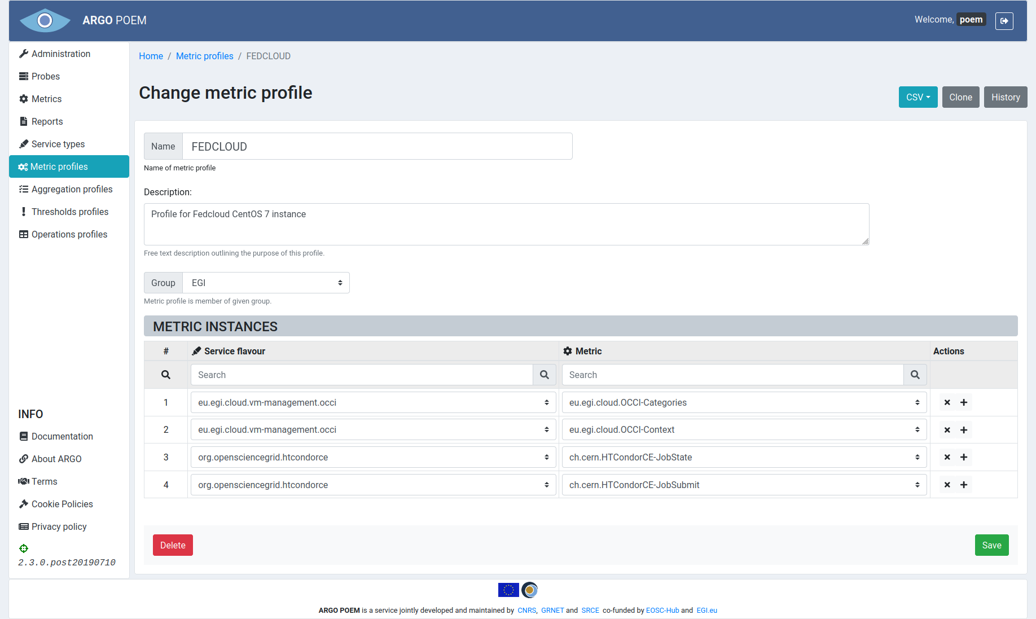Click the search icon in Service flavour search
The width and height of the screenshot is (1036, 619).
click(544, 375)
